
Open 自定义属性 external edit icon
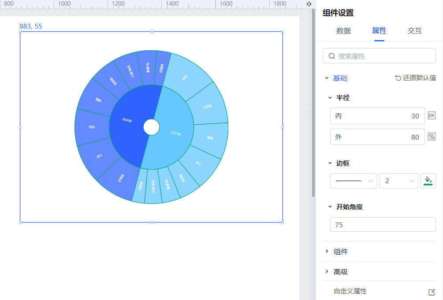point(432,292)
